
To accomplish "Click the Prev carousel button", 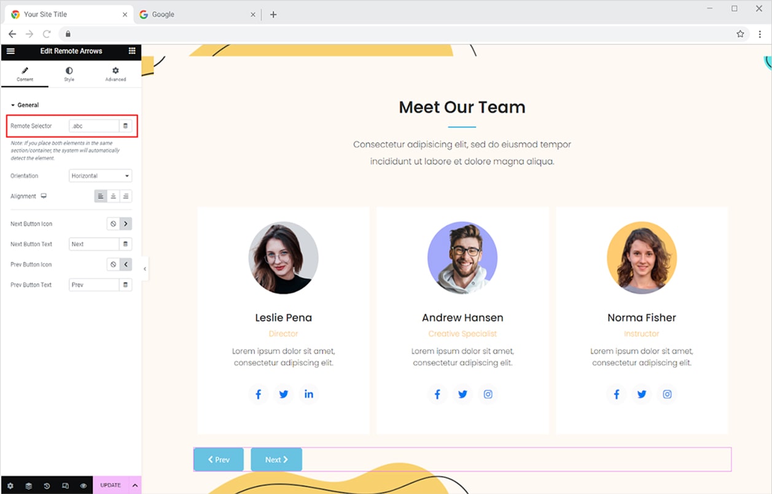I will (219, 460).
